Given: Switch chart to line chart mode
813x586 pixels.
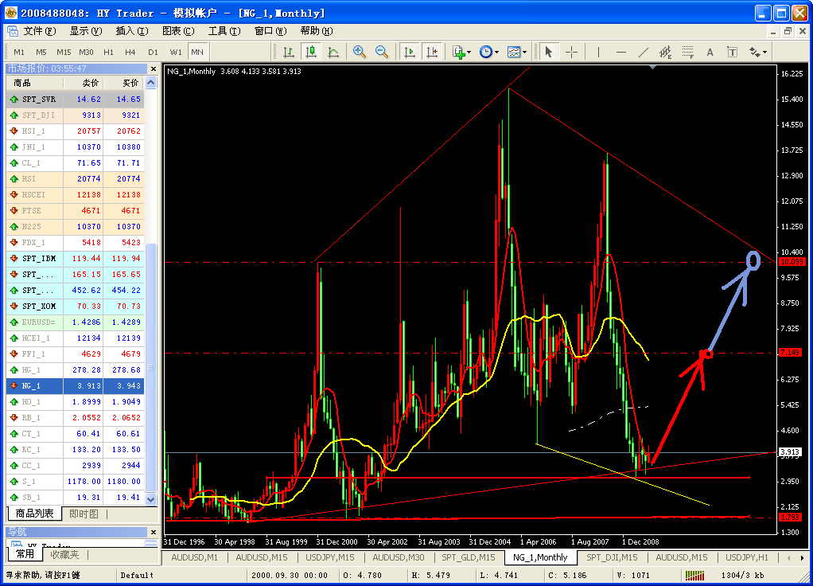Looking at the screenshot, I should click(x=333, y=52).
